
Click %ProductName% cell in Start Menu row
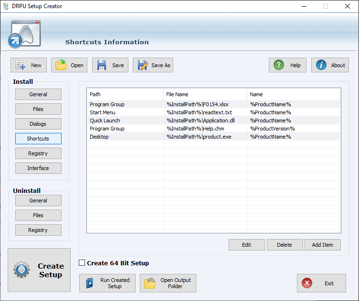271,112
